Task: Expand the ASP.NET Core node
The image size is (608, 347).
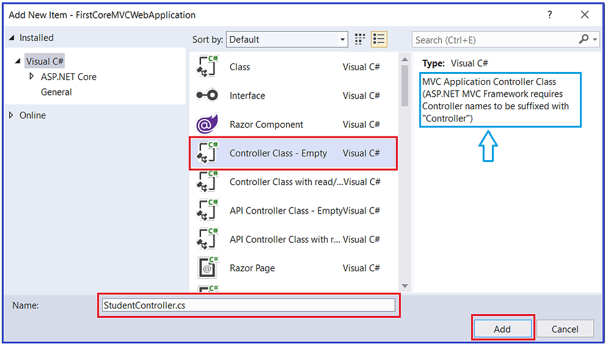Action: point(32,76)
